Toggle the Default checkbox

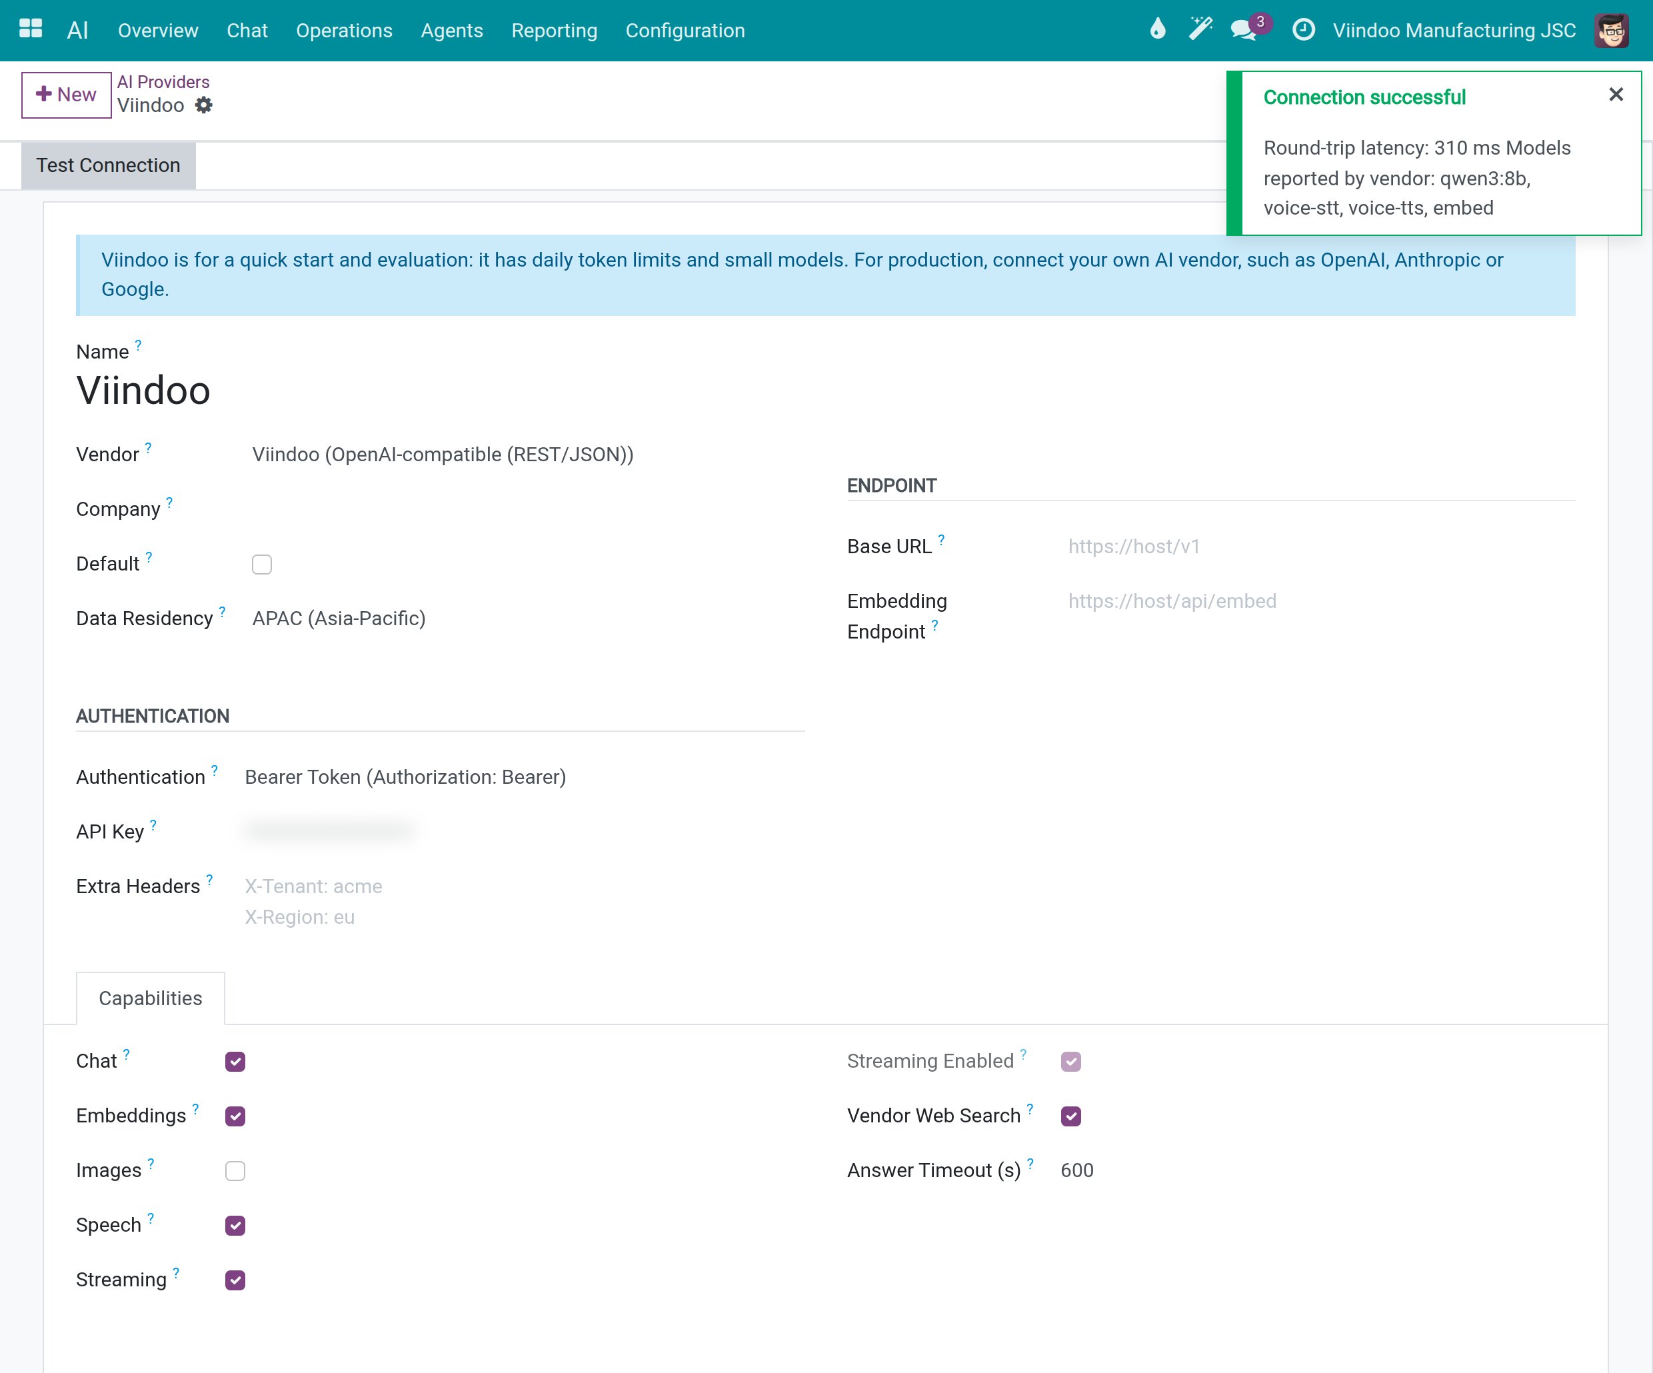tap(262, 565)
